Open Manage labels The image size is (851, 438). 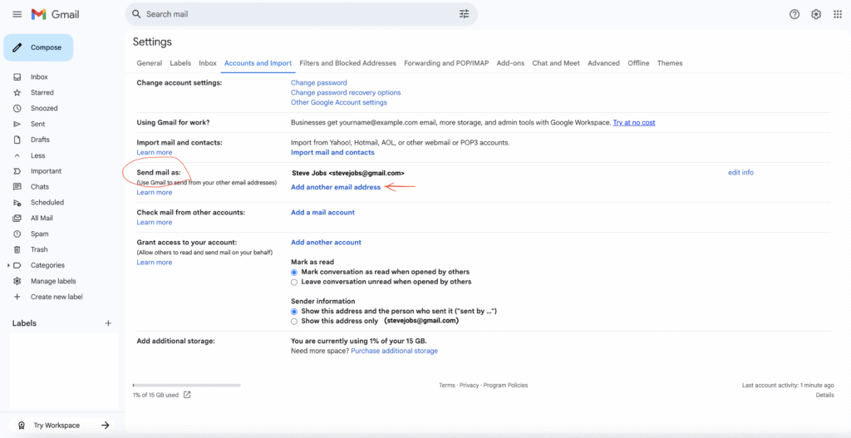click(x=53, y=281)
